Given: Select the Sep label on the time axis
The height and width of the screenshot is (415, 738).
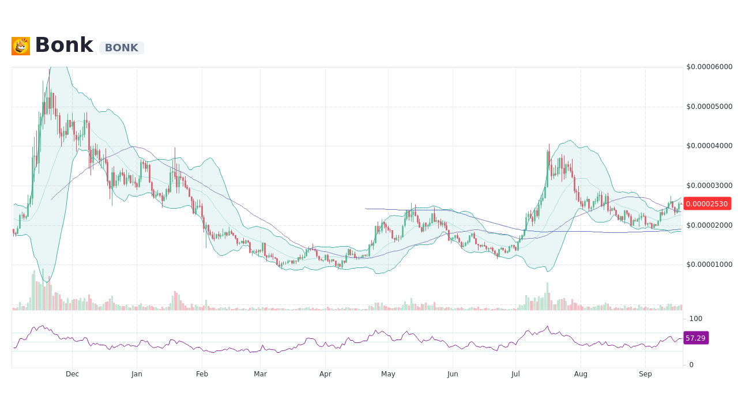Looking at the screenshot, I should point(645,373).
